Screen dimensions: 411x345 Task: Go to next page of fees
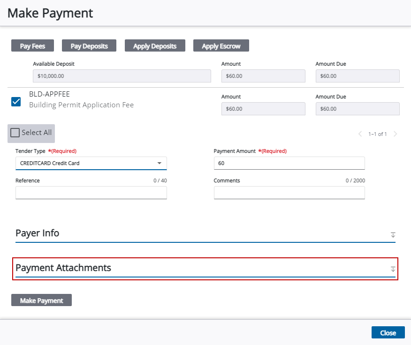pos(395,134)
